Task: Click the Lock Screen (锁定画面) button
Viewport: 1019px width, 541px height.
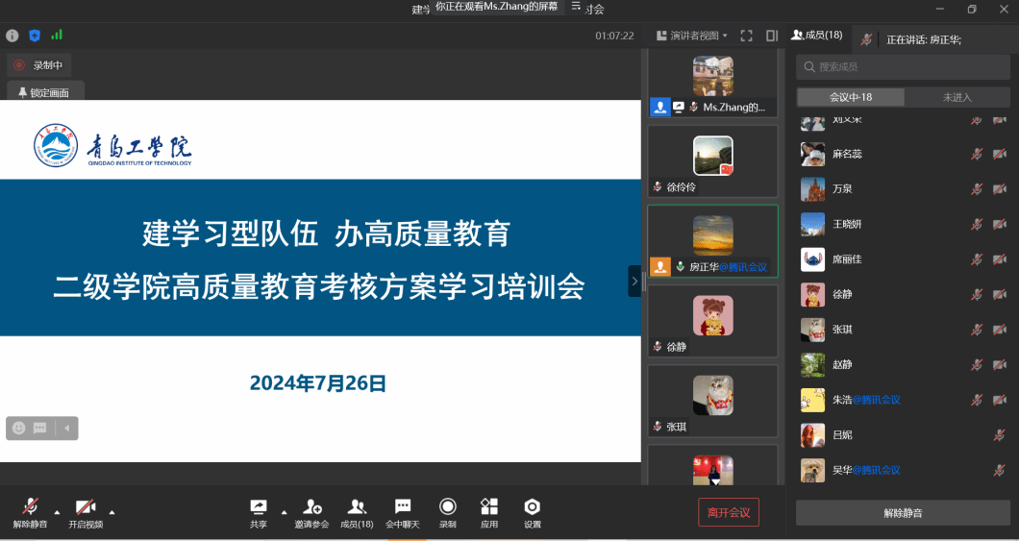Action: coord(45,93)
